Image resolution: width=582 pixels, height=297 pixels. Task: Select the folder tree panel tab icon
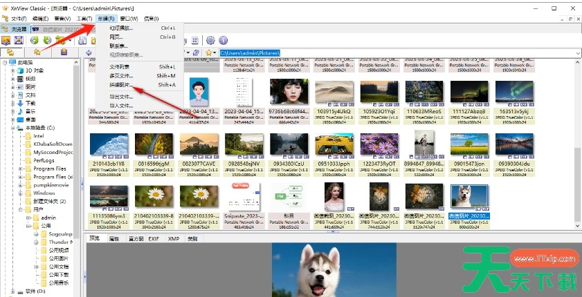tap(11, 52)
